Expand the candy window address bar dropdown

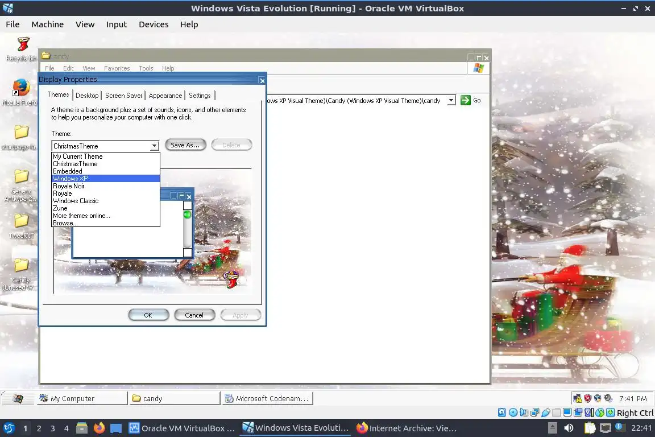451,100
